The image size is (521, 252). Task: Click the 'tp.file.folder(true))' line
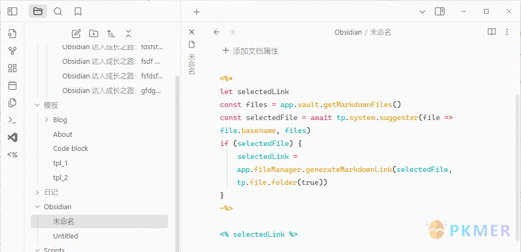282,183
